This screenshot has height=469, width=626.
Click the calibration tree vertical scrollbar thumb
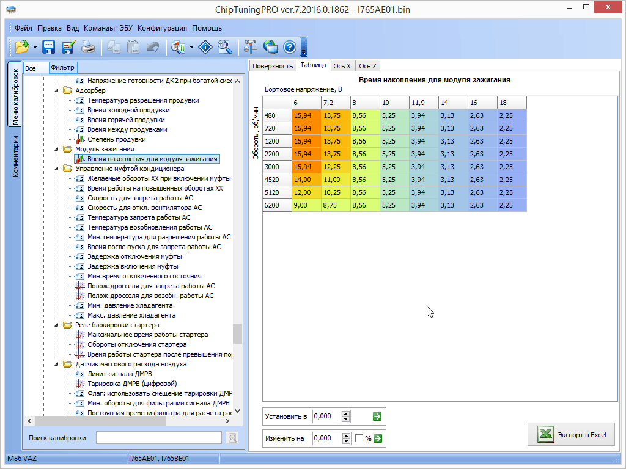[x=237, y=333]
